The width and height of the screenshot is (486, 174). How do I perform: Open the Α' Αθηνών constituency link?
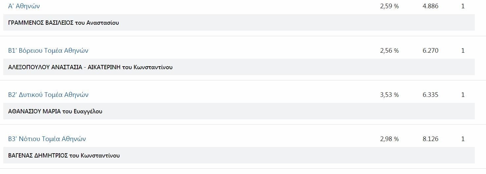(x=24, y=6)
